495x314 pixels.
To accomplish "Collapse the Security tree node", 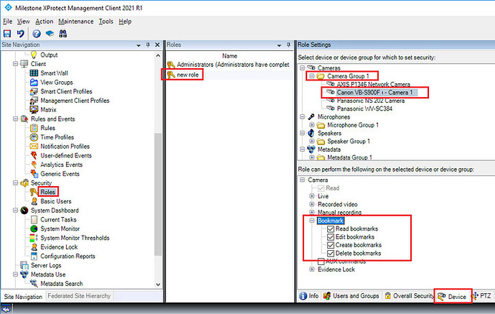I will [15, 183].
